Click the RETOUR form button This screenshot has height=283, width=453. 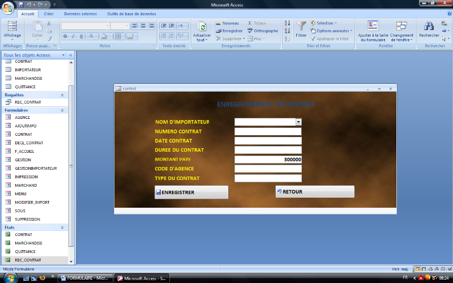click(x=315, y=192)
